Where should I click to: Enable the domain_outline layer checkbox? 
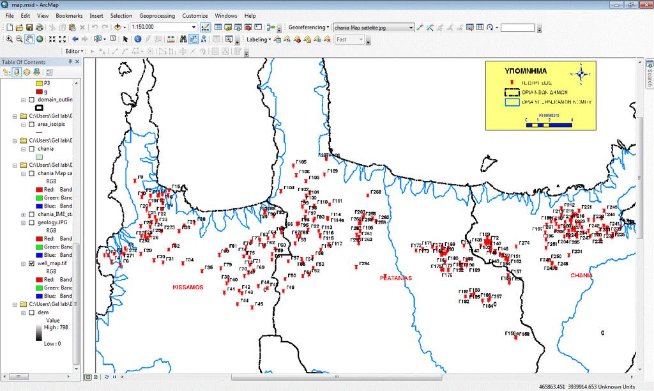point(32,100)
